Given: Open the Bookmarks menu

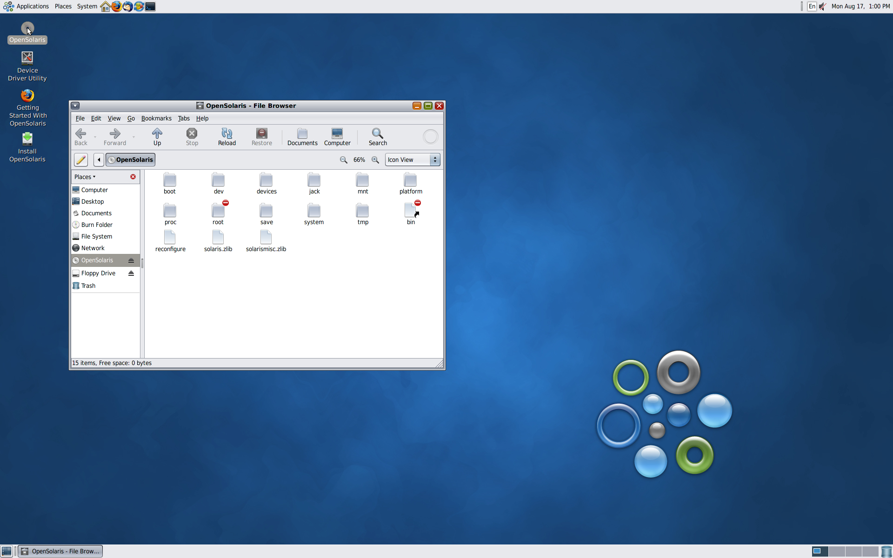Looking at the screenshot, I should (156, 119).
